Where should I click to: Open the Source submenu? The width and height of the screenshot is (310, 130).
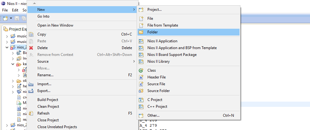coord(82,61)
